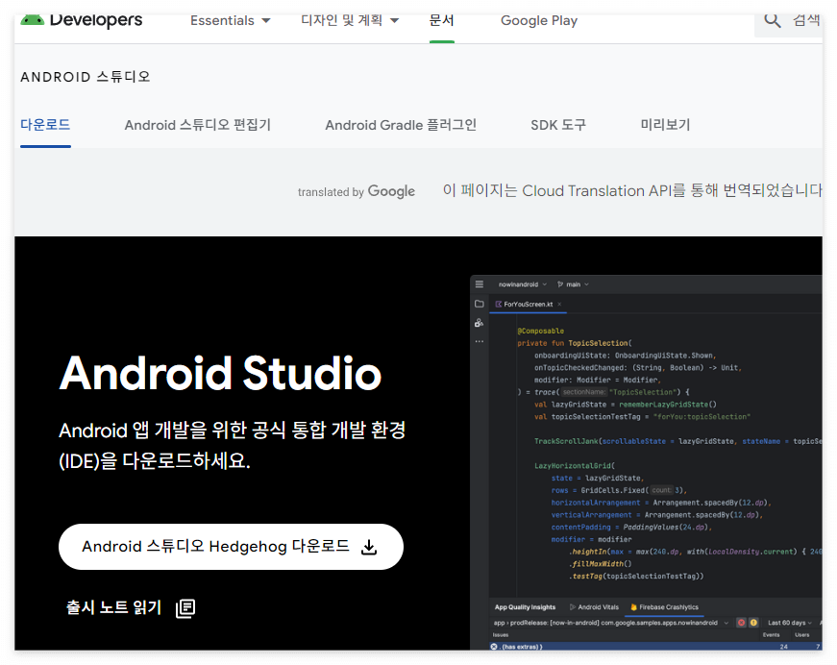Open the Android Gradle 플러그인 tab
Viewport: 837px width, 665px height.
401,125
